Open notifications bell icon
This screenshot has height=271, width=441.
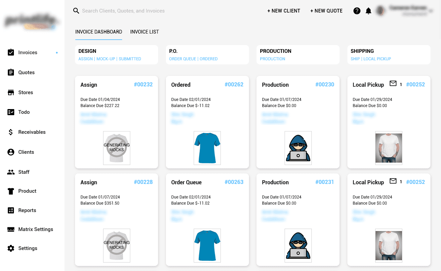coord(368,11)
